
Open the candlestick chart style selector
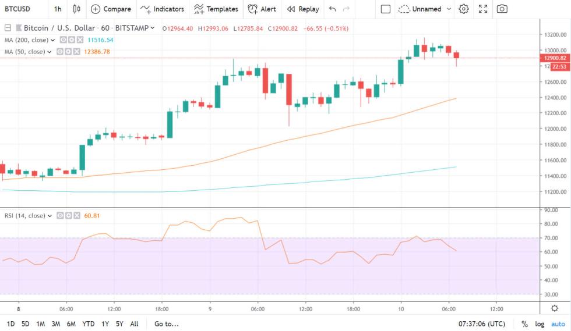[76, 9]
